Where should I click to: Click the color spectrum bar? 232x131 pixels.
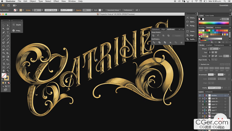coord(214,23)
